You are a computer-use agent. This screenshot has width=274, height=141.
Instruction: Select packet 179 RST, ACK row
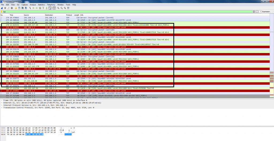[x=135, y=27]
